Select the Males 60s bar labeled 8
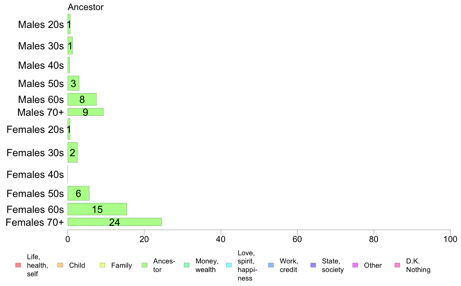The image size is (461, 286). pyautogui.click(x=82, y=99)
